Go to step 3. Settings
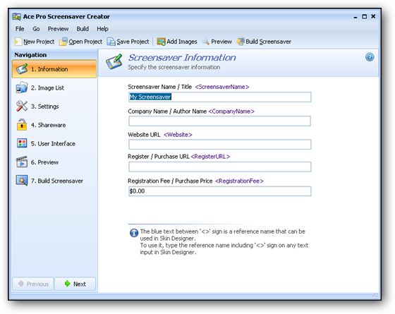Image resolution: width=395 pixels, height=314 pixels. (54, 107)
